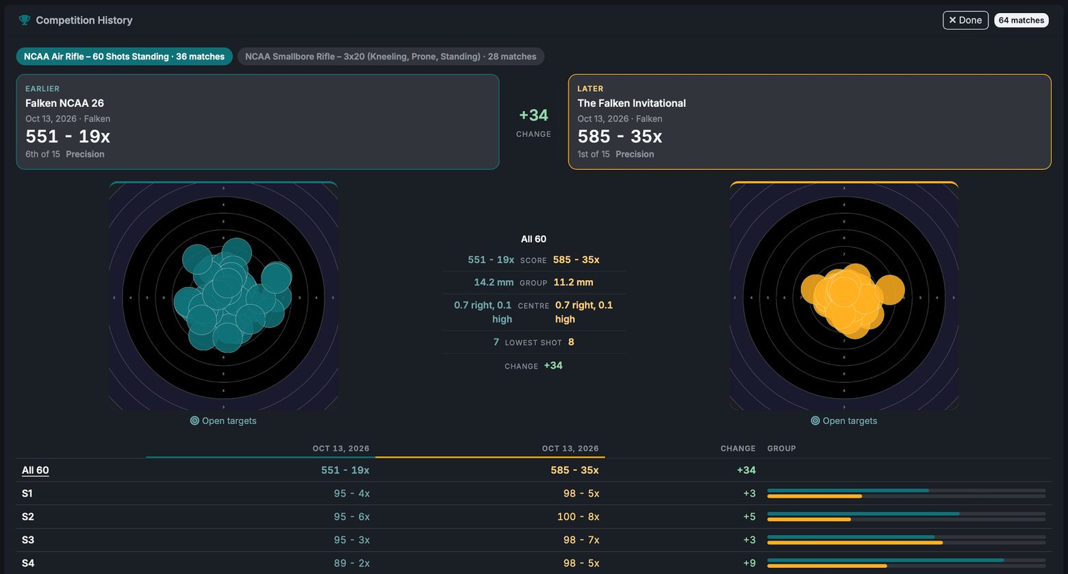This screenshot has width=1068, height=574.
Task: Click the 64 matches badge
Action: pos(1021,20)
